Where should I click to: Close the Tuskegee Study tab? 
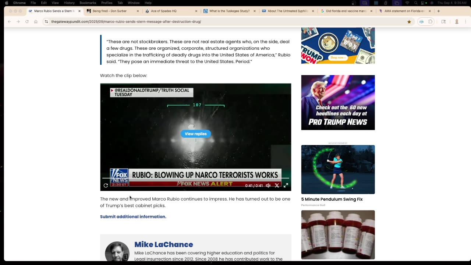(255, 11)
